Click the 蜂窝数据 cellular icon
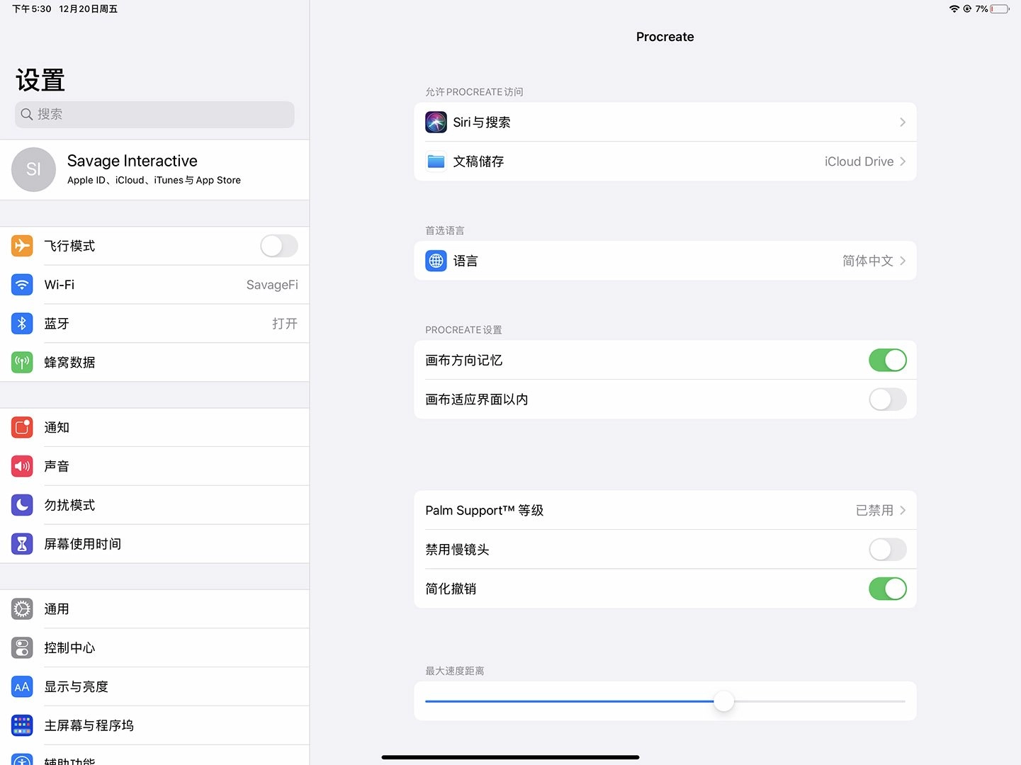The width and height of the screenshot is (1021, 765). click(22, 362)
